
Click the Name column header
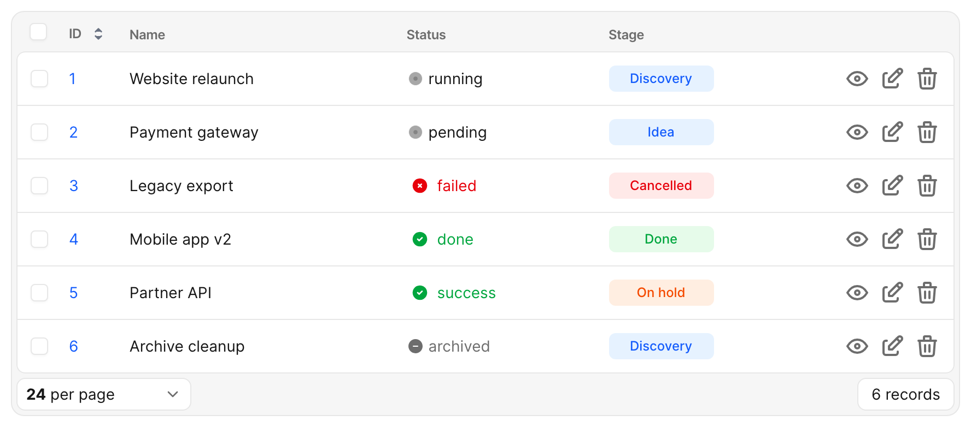[x=147, y=34]
